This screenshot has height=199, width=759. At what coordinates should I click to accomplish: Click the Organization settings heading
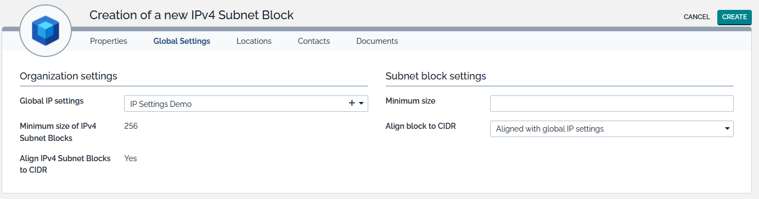pos(69,76)
